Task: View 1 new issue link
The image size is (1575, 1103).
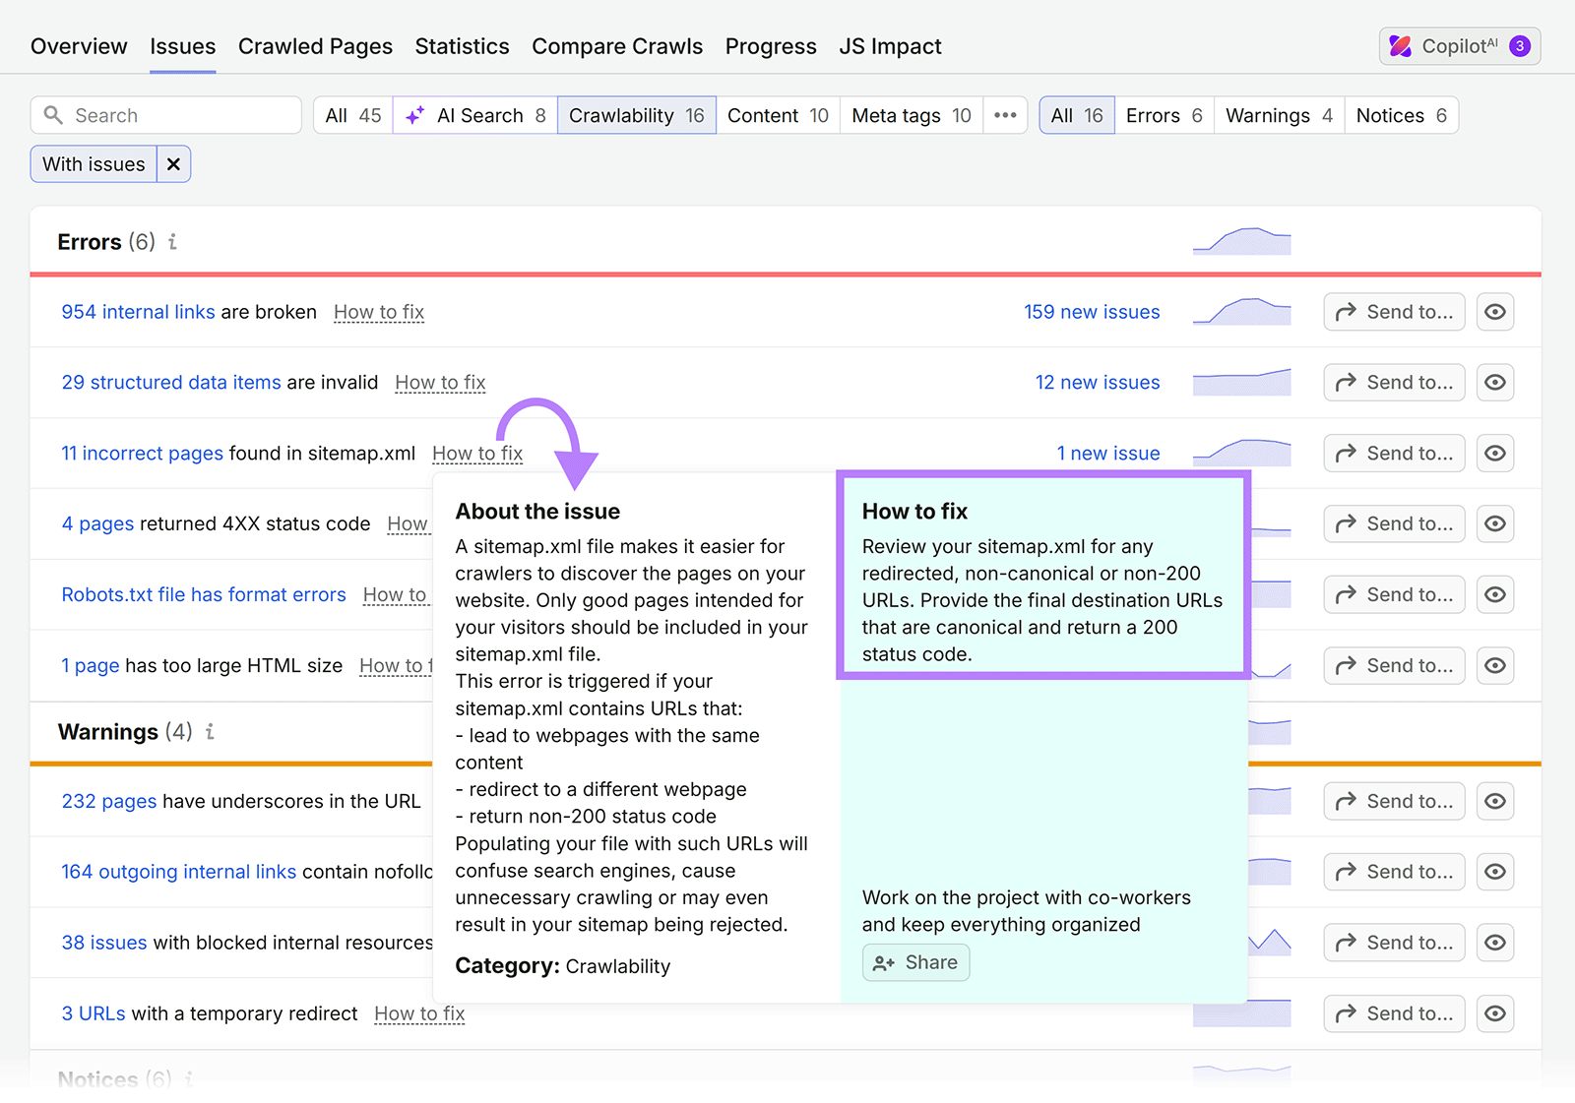Action: pyautogui.click(x=1108, y=454)
